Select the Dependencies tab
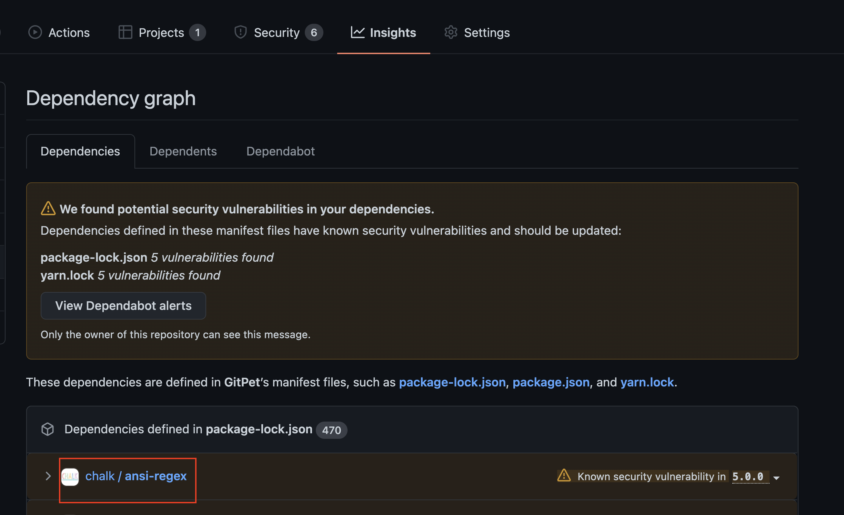Image resolution: width=844 pixels, height=515 pixels. point(80,151)
